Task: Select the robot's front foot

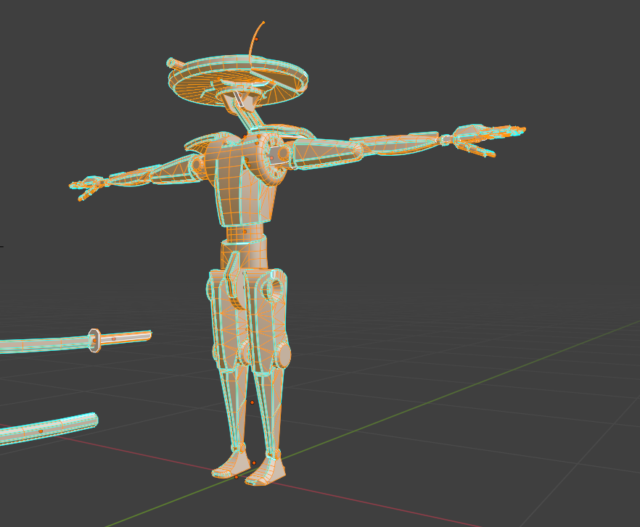Action: (x=266, y=473)
